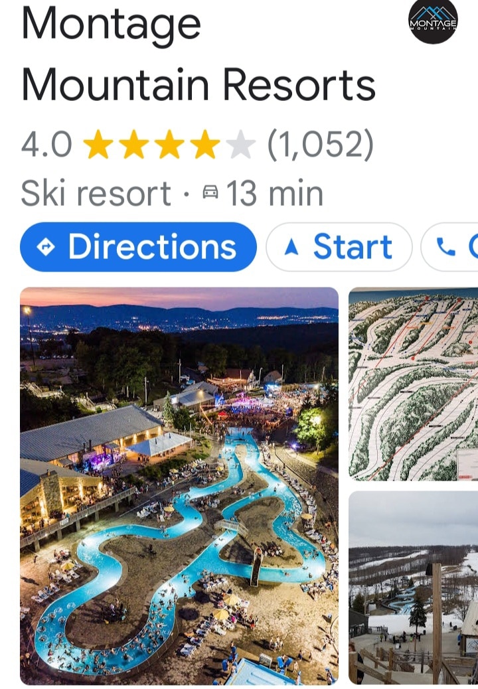Click the phone handset icon

(446, 247)
